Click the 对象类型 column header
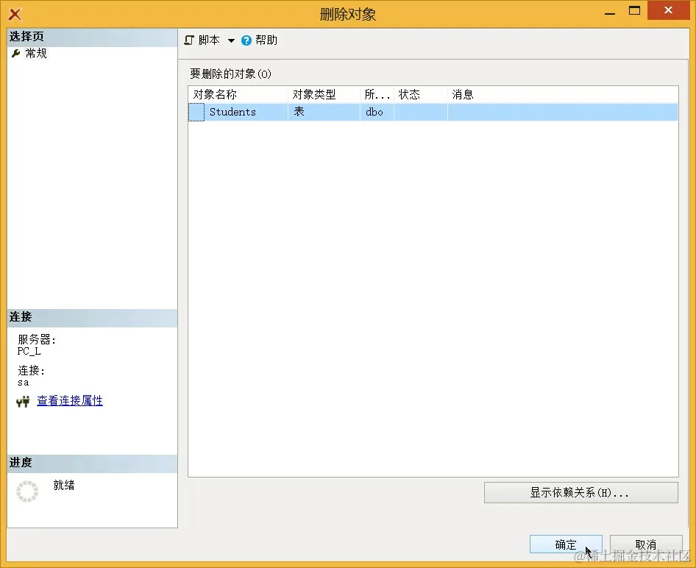 [324, 94]
